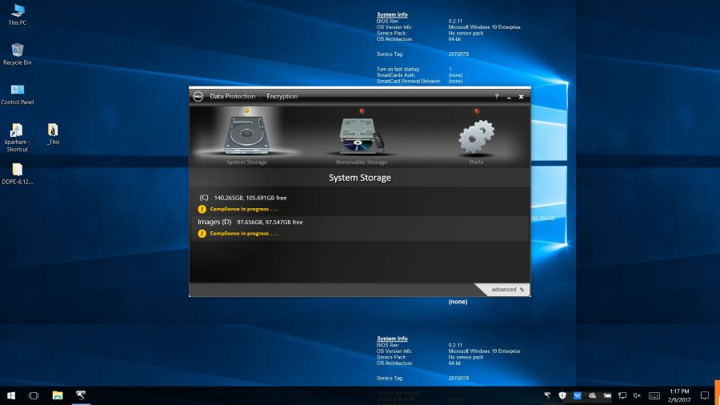Click the Encryption title label
Image resolution: width=720 pixels, height=405 pixels.
[x=282, y=97]
